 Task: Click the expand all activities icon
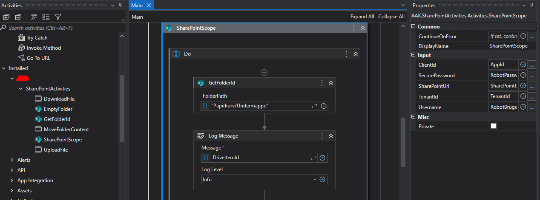[6, 17]
